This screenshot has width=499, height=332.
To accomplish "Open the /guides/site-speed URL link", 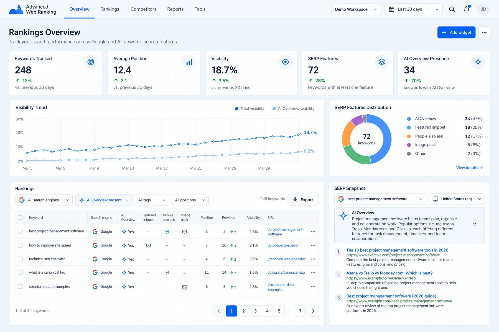I will pyautogui.click(x=283, y=245).
